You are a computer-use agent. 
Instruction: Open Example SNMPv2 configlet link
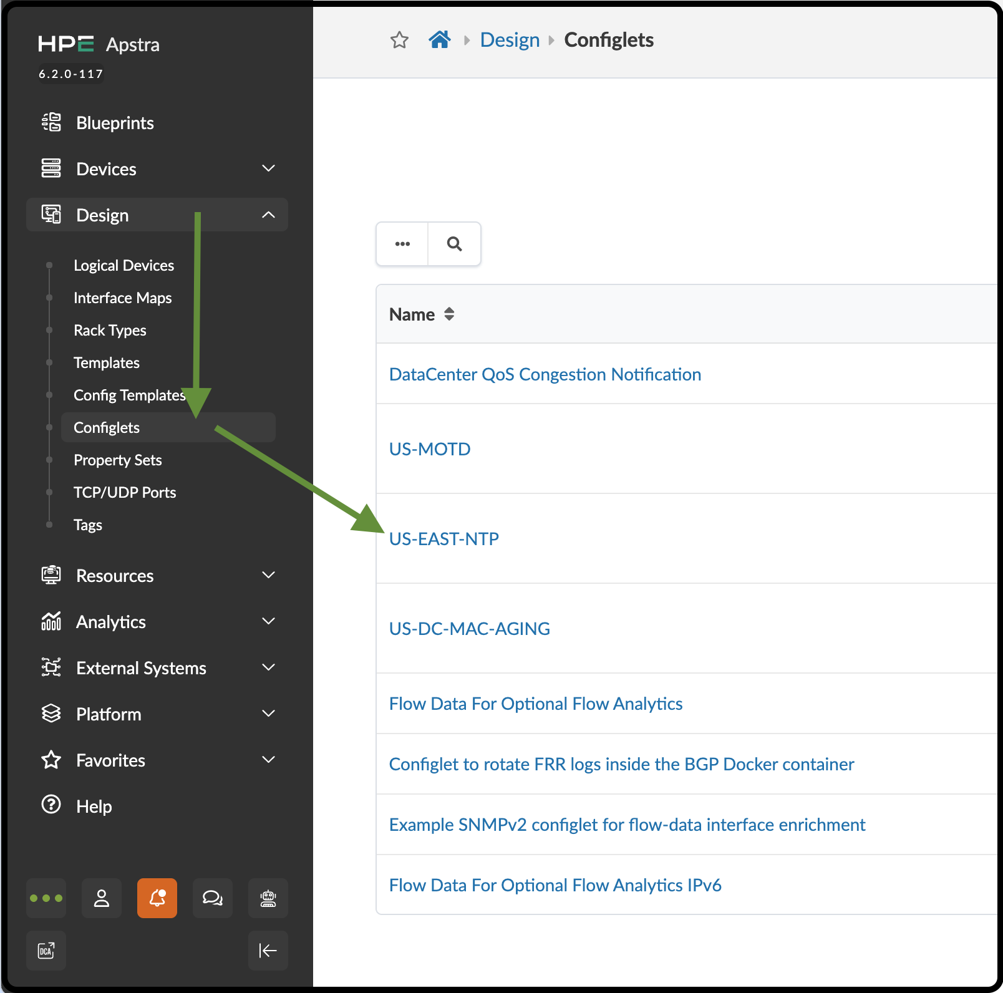(627, 825)
